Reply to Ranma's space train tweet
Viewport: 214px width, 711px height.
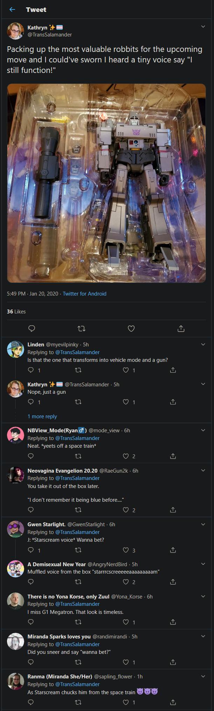31,702
